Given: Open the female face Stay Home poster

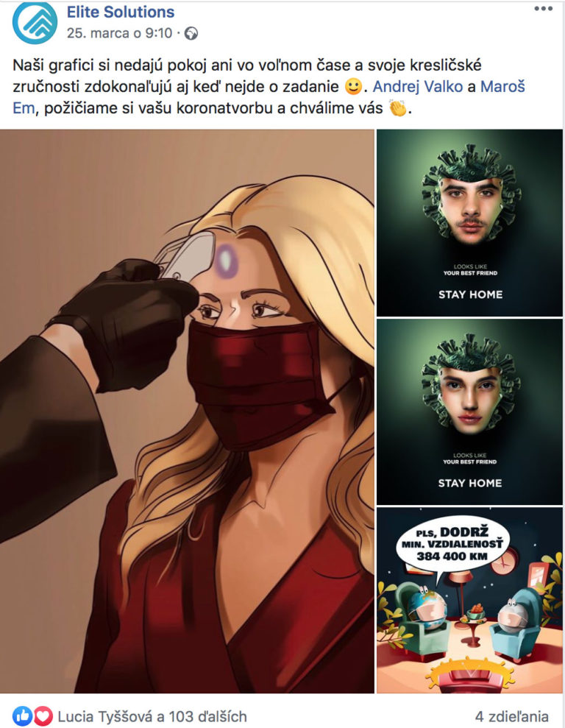Looking at the screenshot, I should (469, 411).
